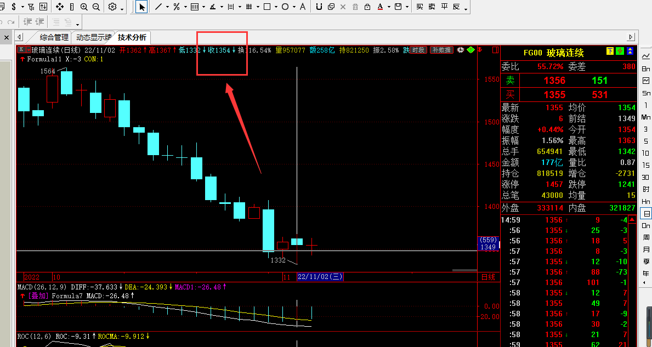Click the tick-list scroll up red arrow
The width and height of the screenshot is (652, 347).
click(x=632, y=220)
